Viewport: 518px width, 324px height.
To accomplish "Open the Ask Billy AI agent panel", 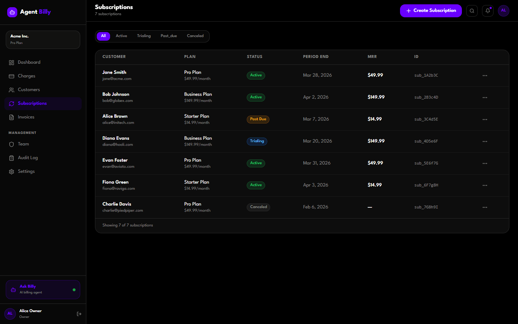I will (x=42, y=289).
